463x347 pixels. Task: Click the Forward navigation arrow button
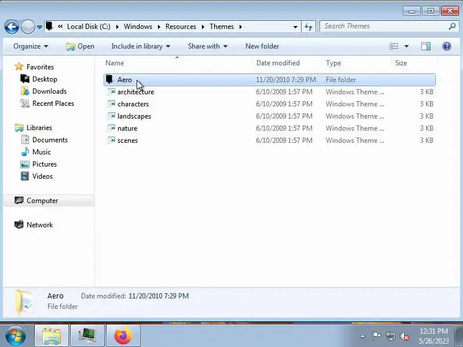[28, 27]
